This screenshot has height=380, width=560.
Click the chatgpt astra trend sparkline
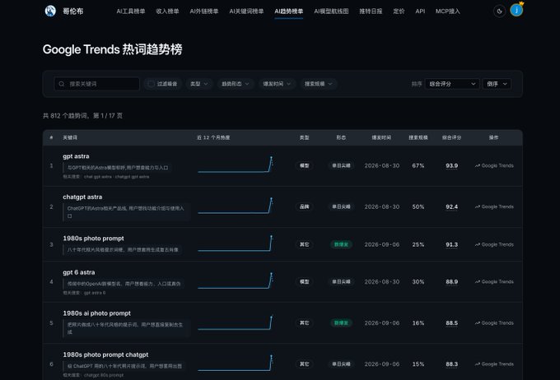[236, 206]
